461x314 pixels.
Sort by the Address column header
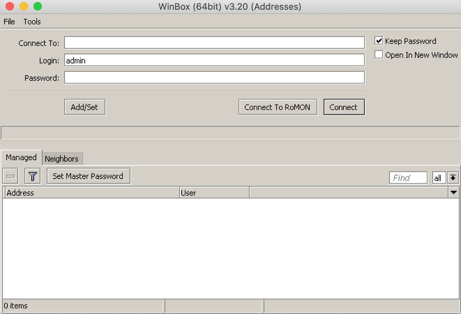[92, 193]
